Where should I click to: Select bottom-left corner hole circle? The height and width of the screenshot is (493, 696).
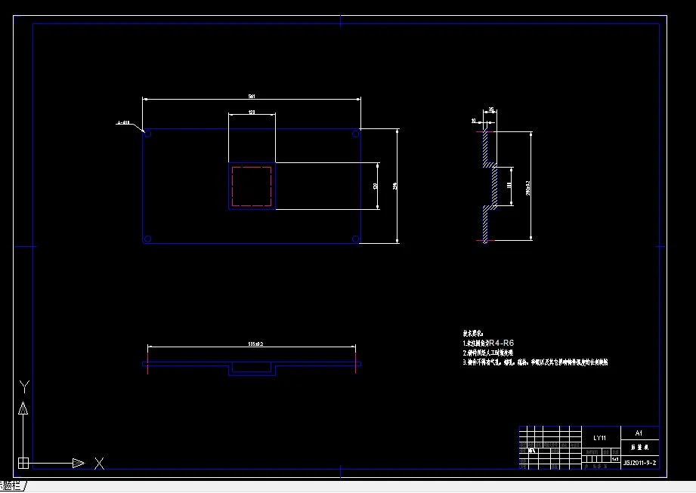[x=148, y=239]
